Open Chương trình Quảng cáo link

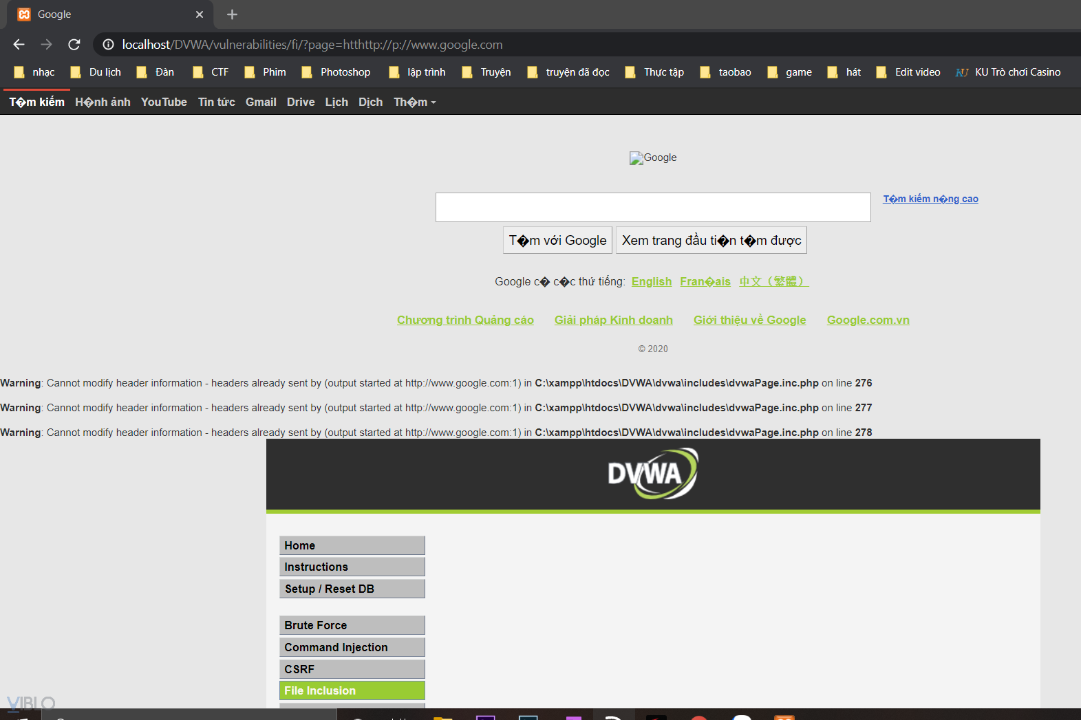(x=465, y=320)
